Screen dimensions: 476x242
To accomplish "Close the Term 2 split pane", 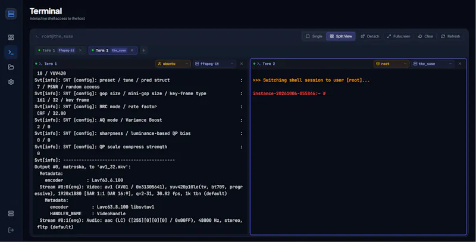I will coord(460,64).
